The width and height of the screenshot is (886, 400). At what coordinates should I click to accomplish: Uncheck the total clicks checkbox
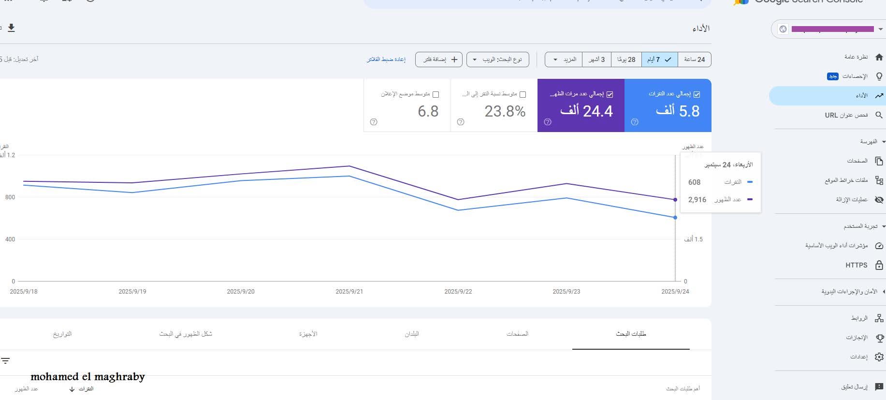tap(697, 94)
